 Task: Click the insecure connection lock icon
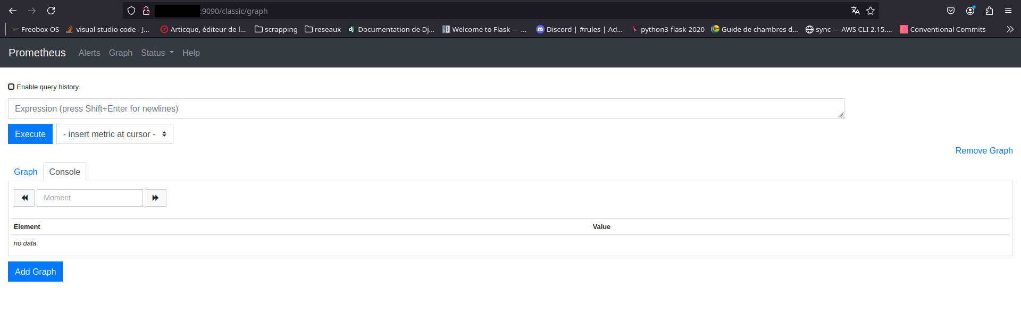point(146,11)
